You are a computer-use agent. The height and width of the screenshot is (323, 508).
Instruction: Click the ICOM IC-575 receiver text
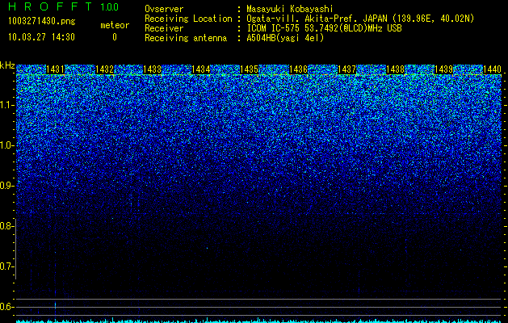[x=324, y=28]
